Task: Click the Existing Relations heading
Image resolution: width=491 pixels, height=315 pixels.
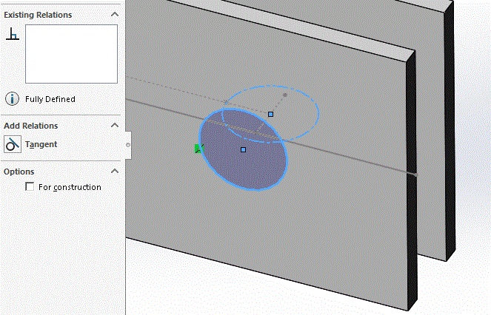Action: click(x=38, y=15)
